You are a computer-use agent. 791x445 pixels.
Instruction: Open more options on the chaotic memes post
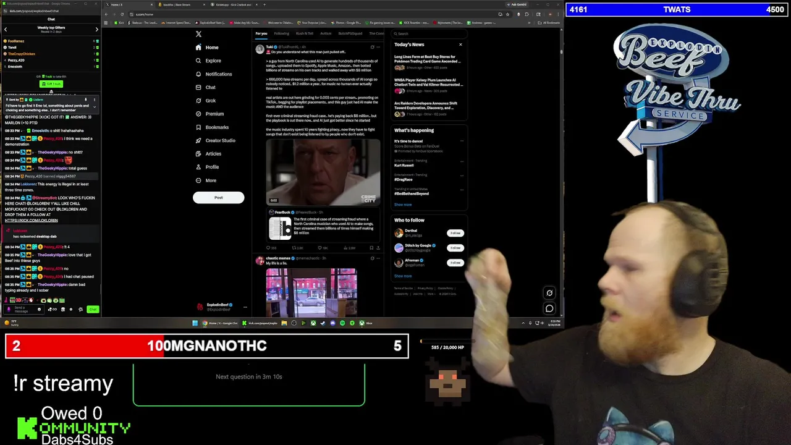378,258
